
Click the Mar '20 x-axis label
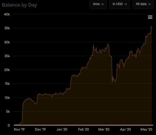tap(104, 129)
